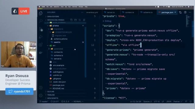Viewport: 195px width, 109px height.
Task: Click the Debug codelens above scripts
Action: coord(108,21)
